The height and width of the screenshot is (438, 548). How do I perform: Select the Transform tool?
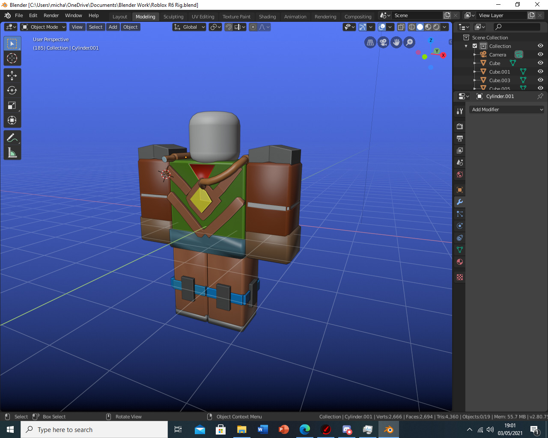click(12, 120)
